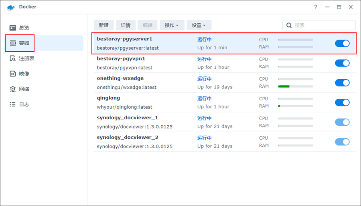The image size is (361, 206).
Task: Click the bestoray-pgyvpn1 RAM usage bar
Action: tap(295, 67)
